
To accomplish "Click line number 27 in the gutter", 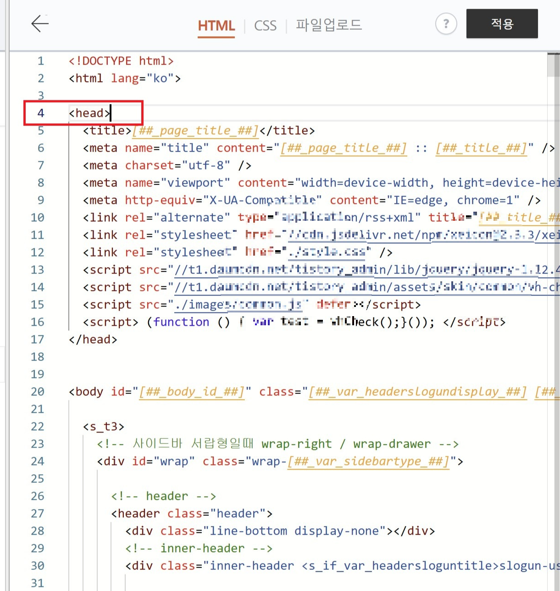I will (x=38, y=514).
